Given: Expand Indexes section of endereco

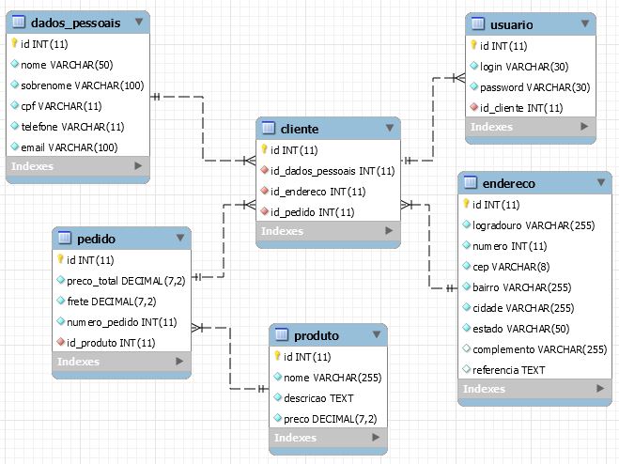Looking at the screenshot, I should tap(600, 389).
